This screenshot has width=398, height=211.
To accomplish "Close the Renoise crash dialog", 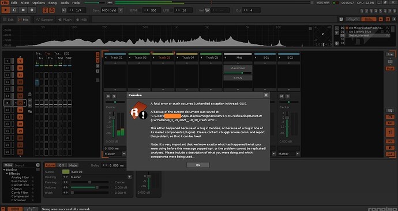I will tap(266, 95).
